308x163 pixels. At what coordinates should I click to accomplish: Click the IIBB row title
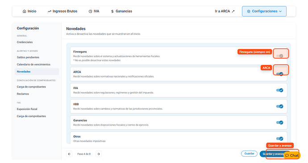(76, 104)
